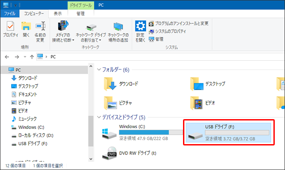Click プログラムのアンインストールと変更
Viewport: 285px width, 170px height.
pyautogui.click(x=179, y=24)
